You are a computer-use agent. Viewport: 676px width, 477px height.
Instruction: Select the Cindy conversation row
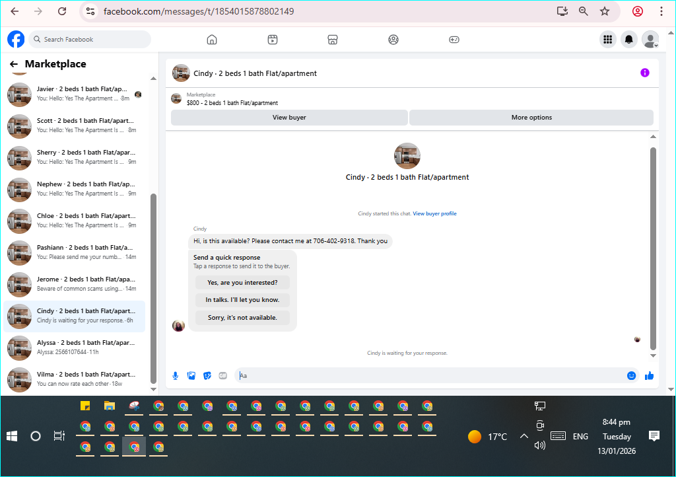point(74,316)
